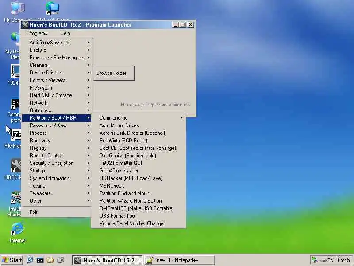The width and height of the screenshot is (354, 266).
Task: Expand the Commandline submenu
Action: [139, 118]
